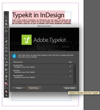Screen dimensions: 100x110
Task: Select the Azo Sans Bold row
Action: [43, 76]
